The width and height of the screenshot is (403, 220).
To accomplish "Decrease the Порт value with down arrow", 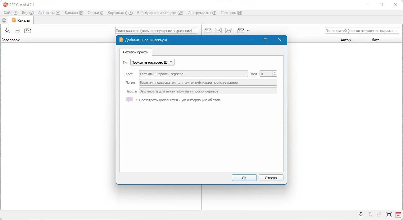I will point(275,75).
